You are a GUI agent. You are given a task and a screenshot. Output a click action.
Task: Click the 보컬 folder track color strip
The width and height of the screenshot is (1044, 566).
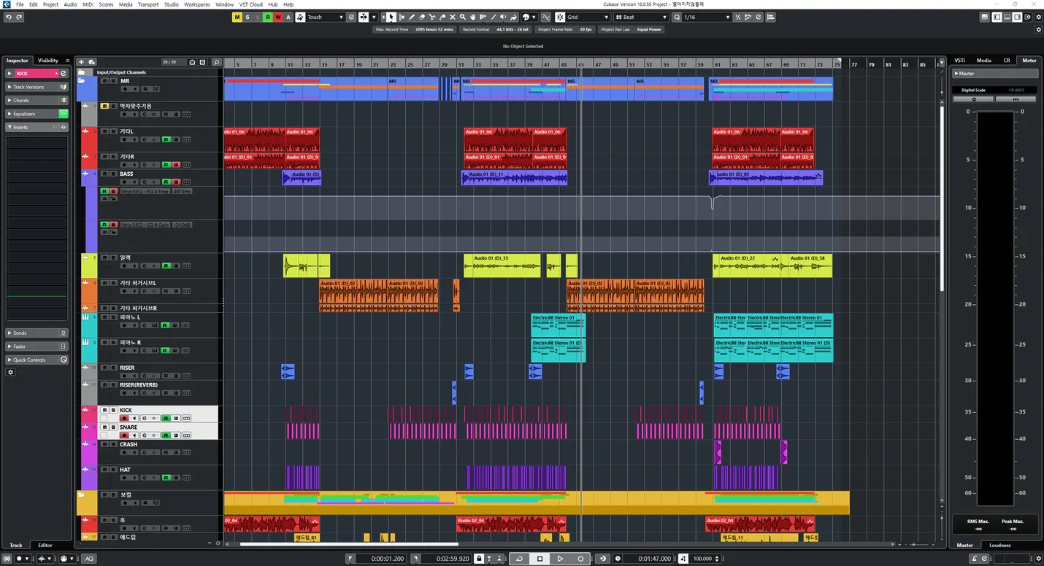tap(87, 503)
